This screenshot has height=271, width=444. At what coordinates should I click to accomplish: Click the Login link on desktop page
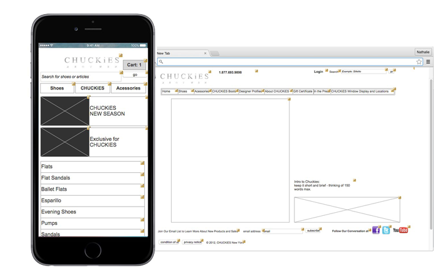tap(318, 72)
